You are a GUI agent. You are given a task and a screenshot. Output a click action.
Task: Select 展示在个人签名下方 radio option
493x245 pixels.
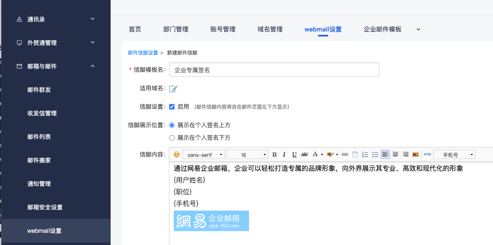click(172, 138)
